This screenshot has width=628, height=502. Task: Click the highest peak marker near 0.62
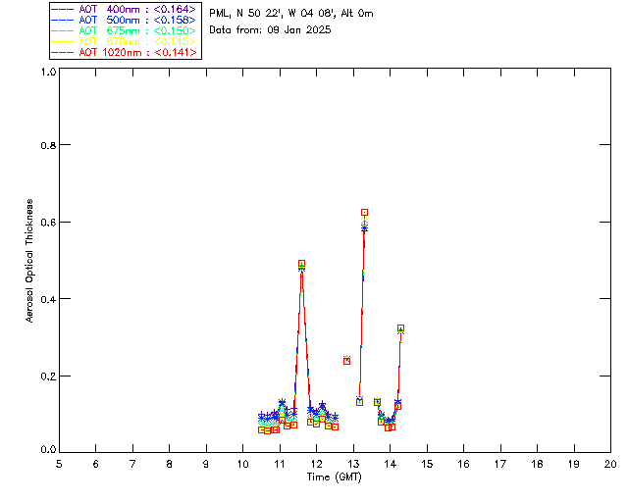point(364,213)
